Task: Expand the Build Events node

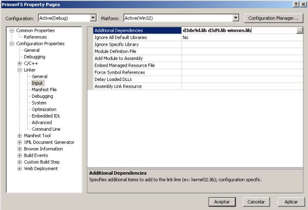Action: [x=20, y=156]
